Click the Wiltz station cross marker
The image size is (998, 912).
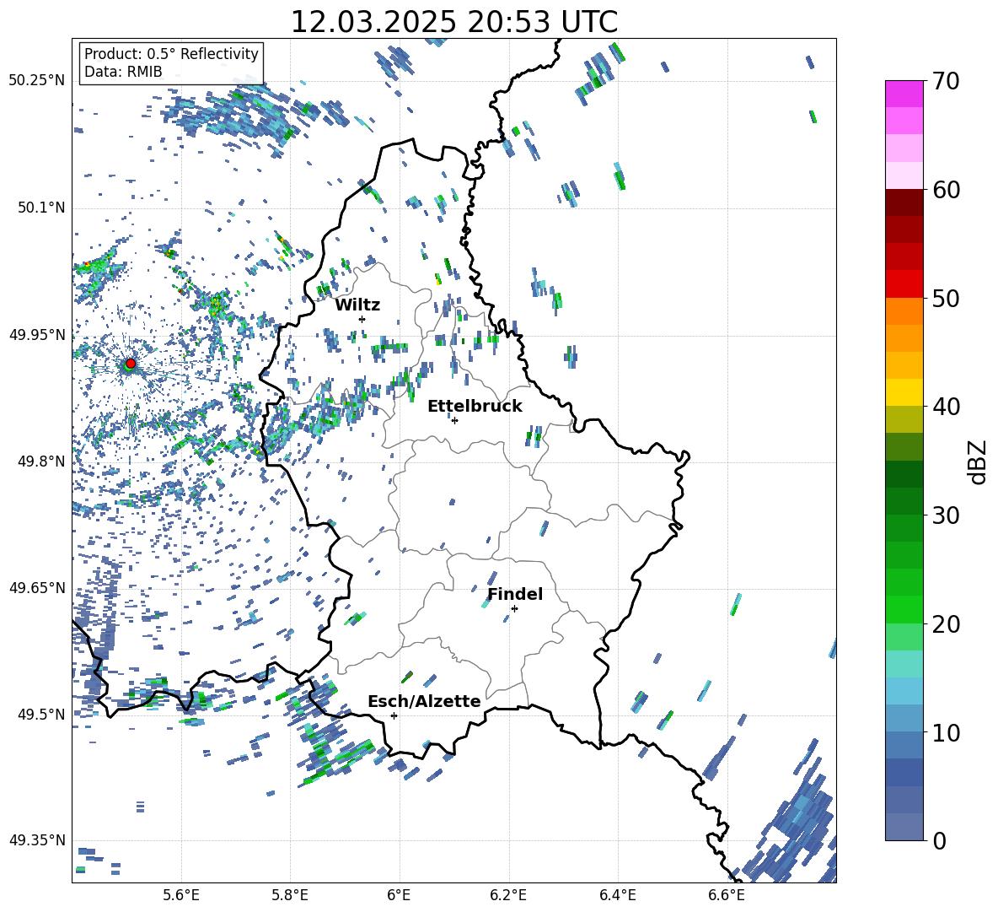[x=362, y=319]
